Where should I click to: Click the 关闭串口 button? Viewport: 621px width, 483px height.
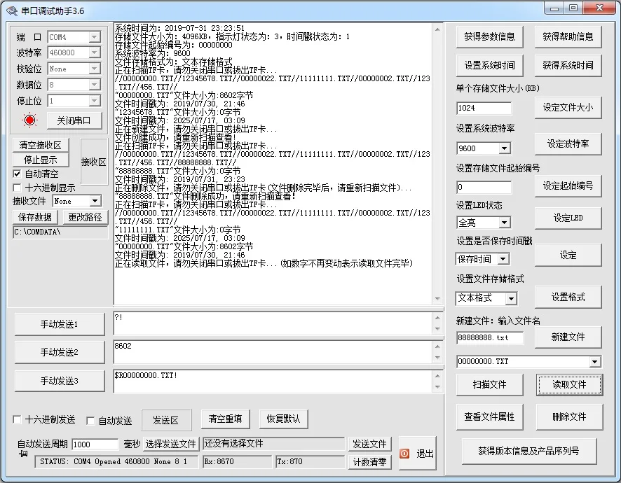click(74, 120)
